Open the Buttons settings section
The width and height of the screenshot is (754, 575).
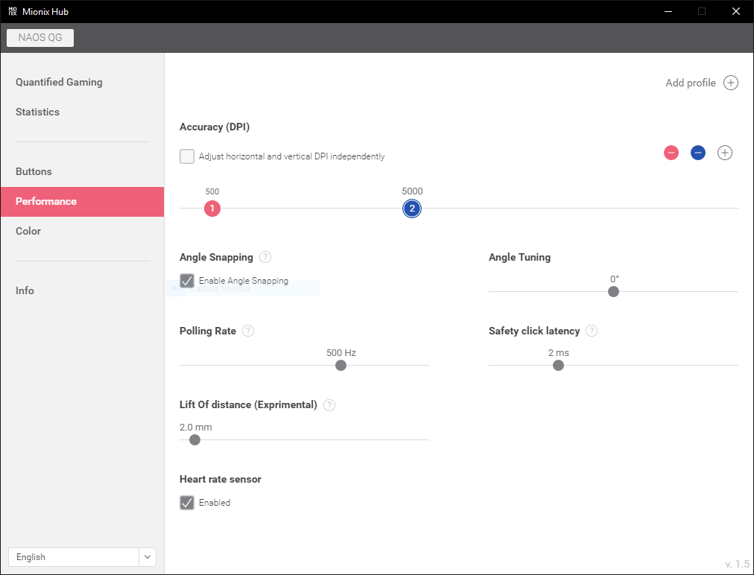pyautogui.click(x=34, y=171)
